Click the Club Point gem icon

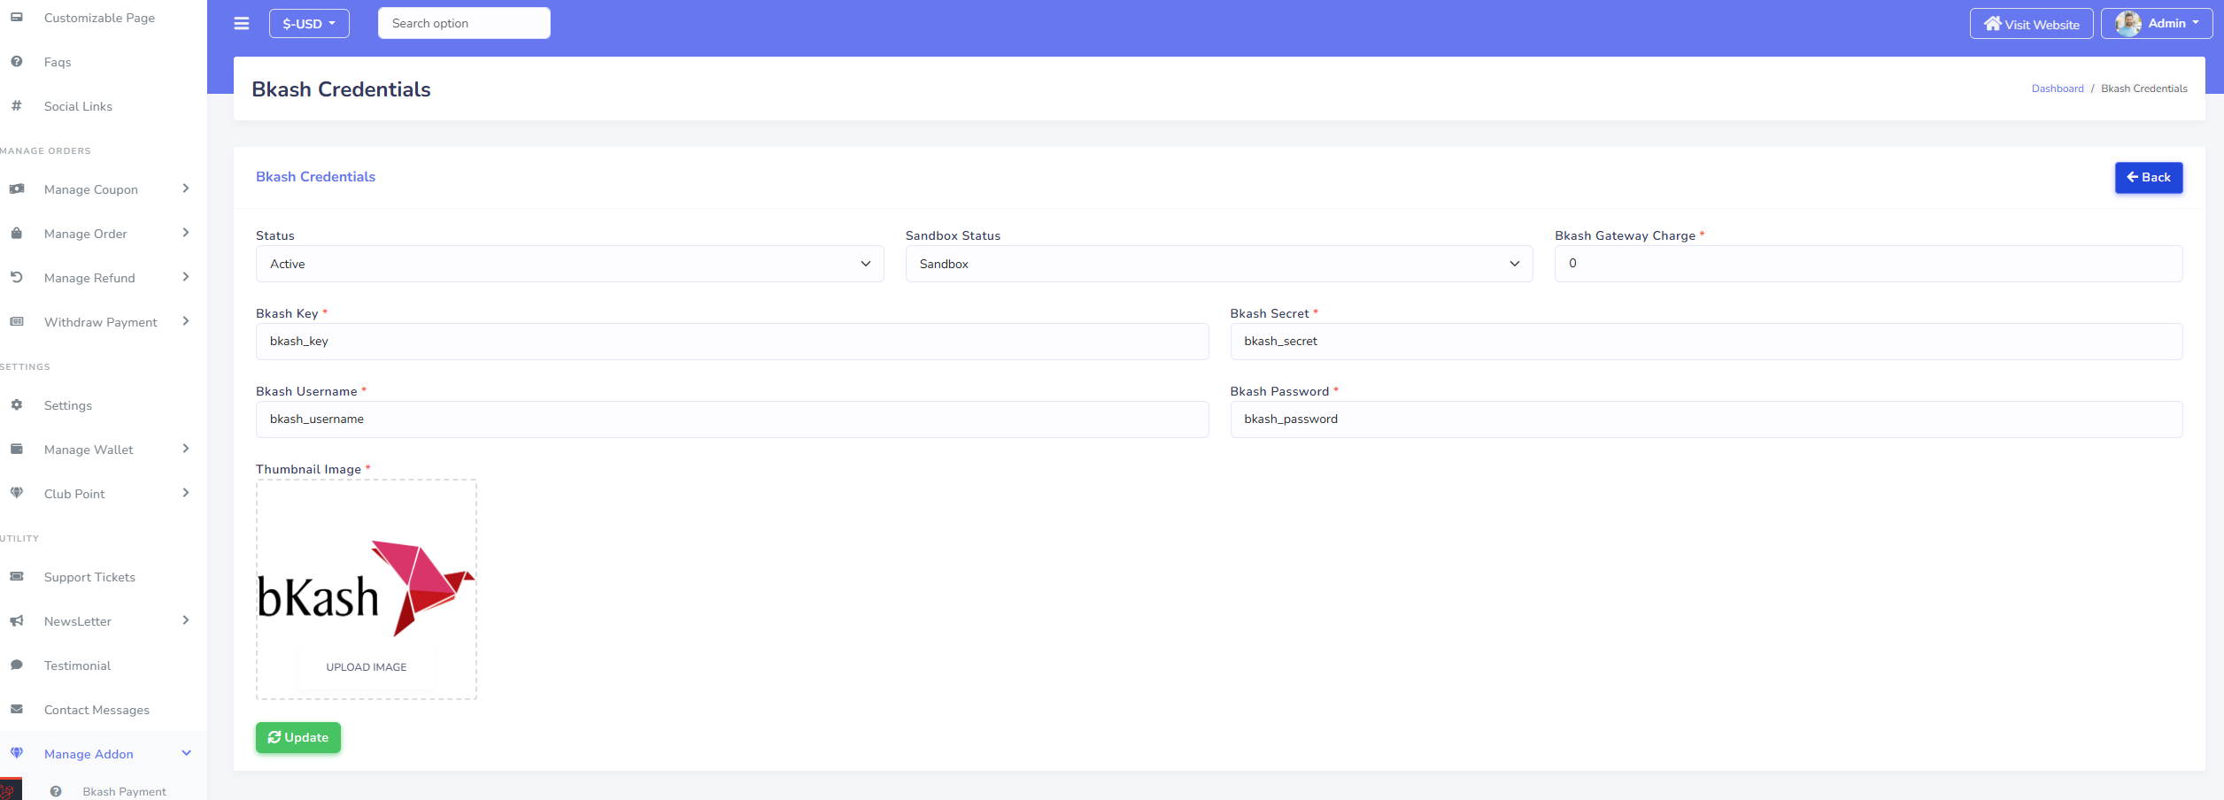[17, 493]
